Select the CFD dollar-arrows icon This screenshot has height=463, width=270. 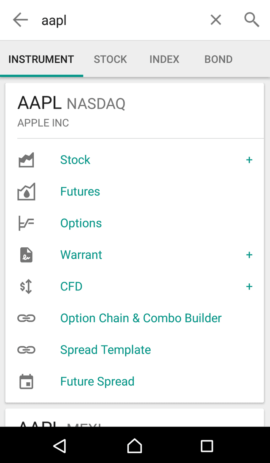coord(26,286)
